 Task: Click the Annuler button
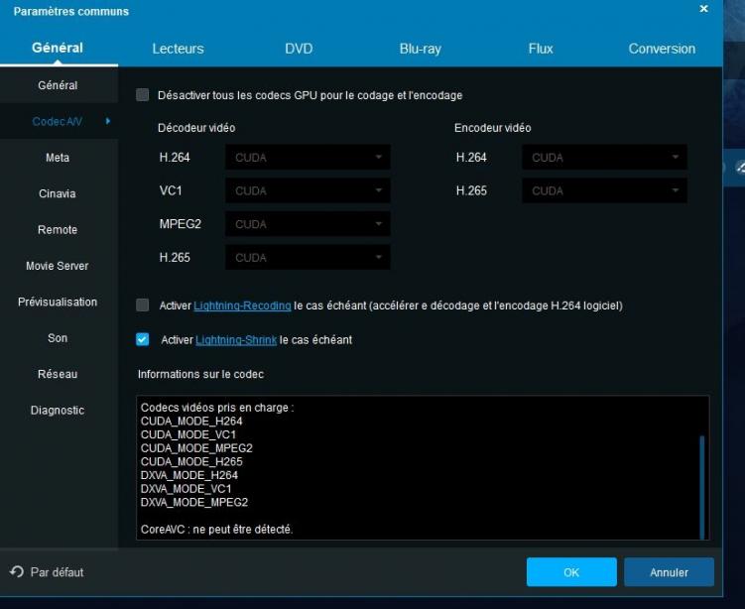pyautogui.click(x=669, y=572)
